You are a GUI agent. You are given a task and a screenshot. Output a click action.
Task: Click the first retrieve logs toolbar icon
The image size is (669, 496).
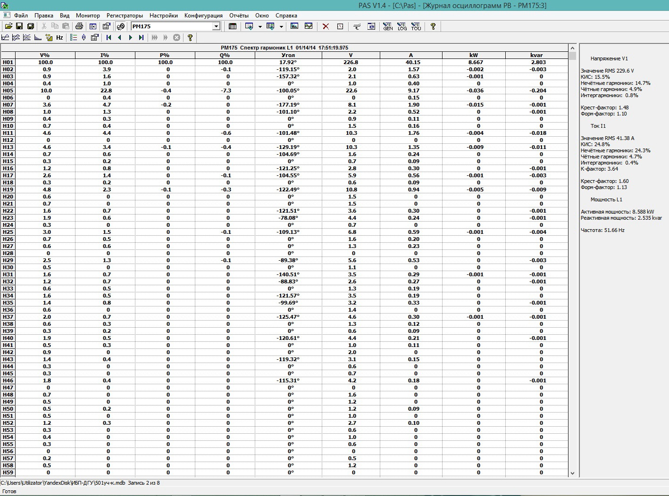pos(250,26)
